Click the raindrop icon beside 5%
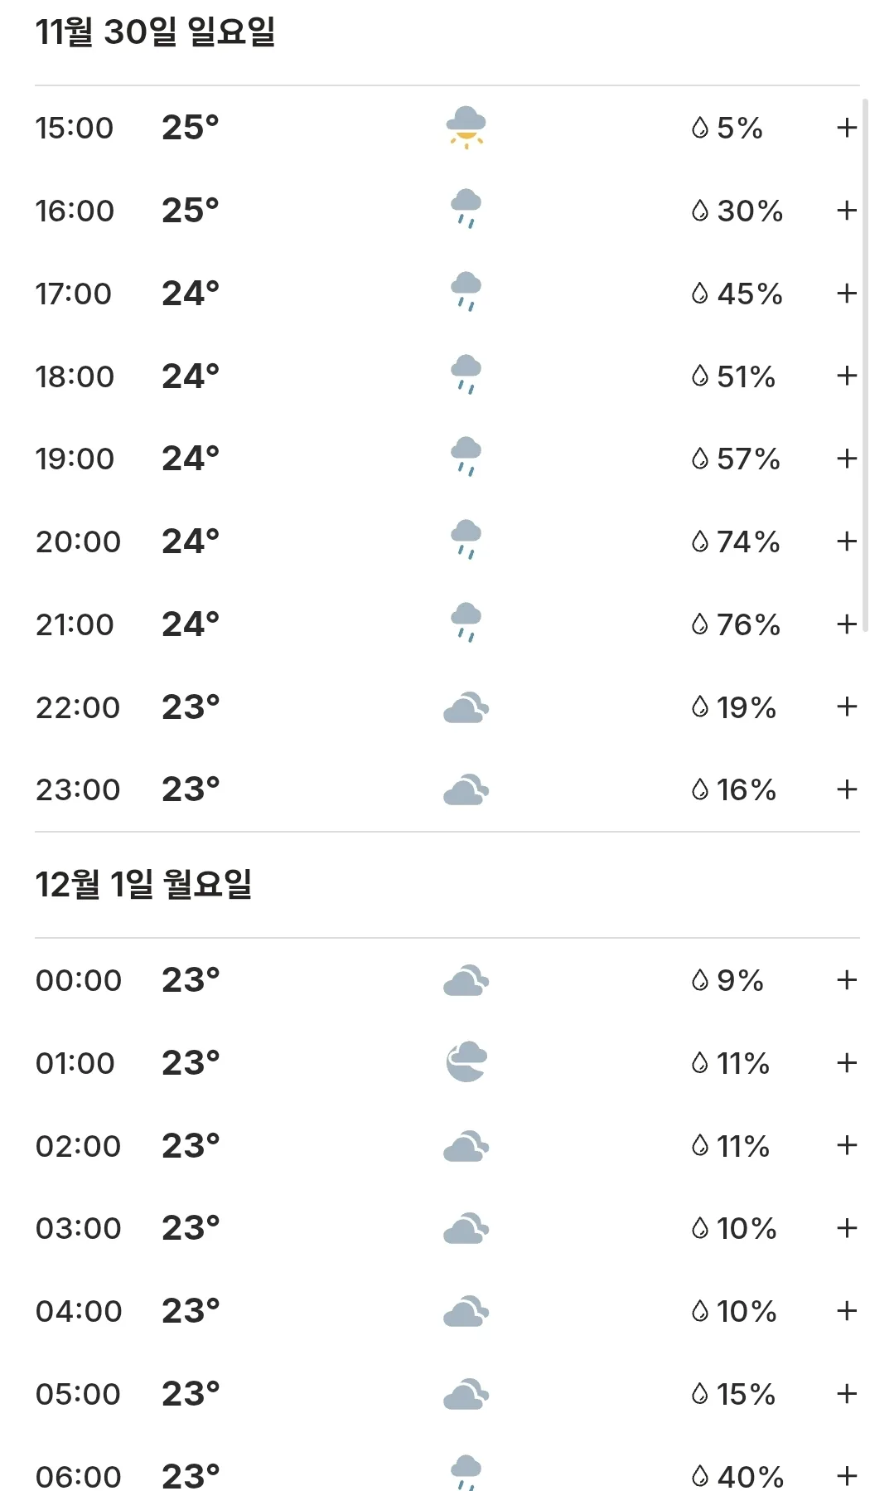 pos(700,128)
